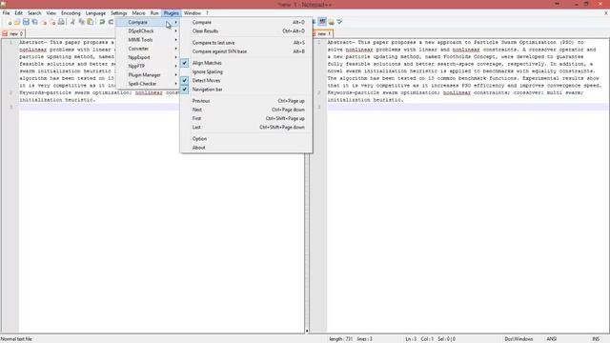
Task: Expand the NppFTP submenu
Action: pyautogui.click(x=148, y=66)
